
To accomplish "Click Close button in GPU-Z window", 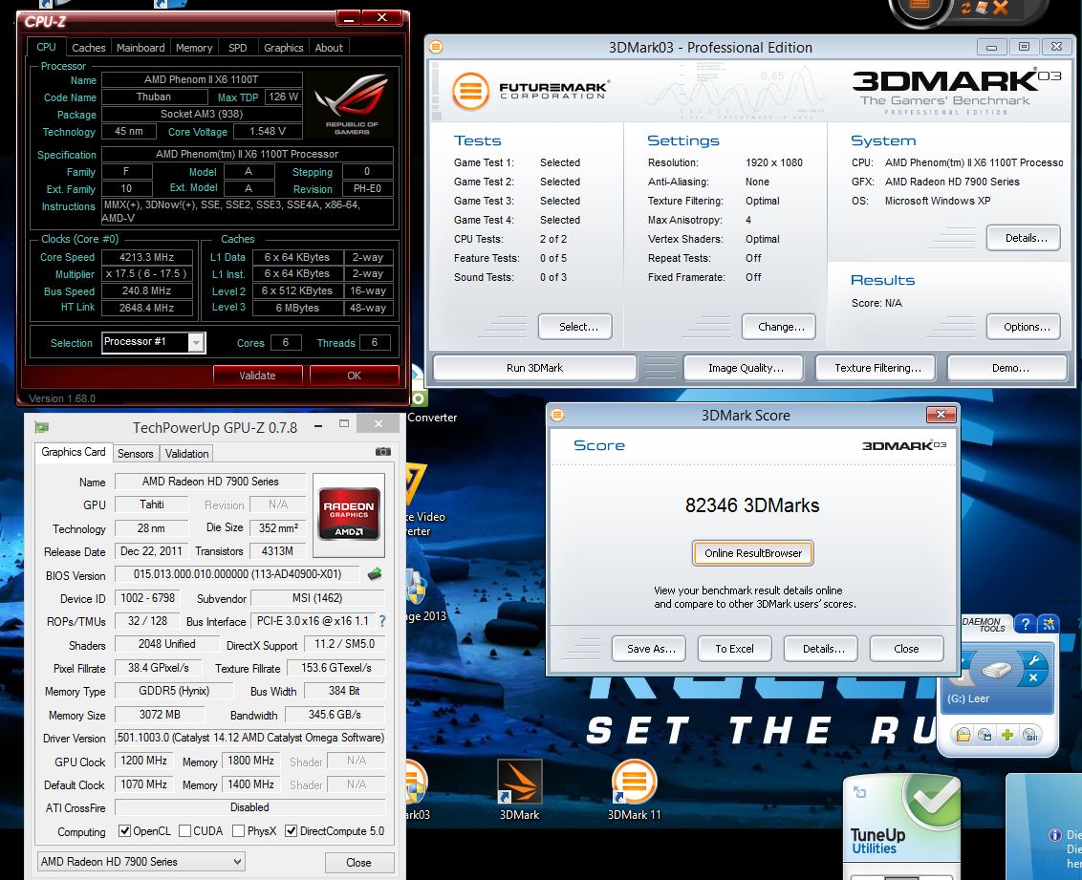I will click(x=358, y=862).
